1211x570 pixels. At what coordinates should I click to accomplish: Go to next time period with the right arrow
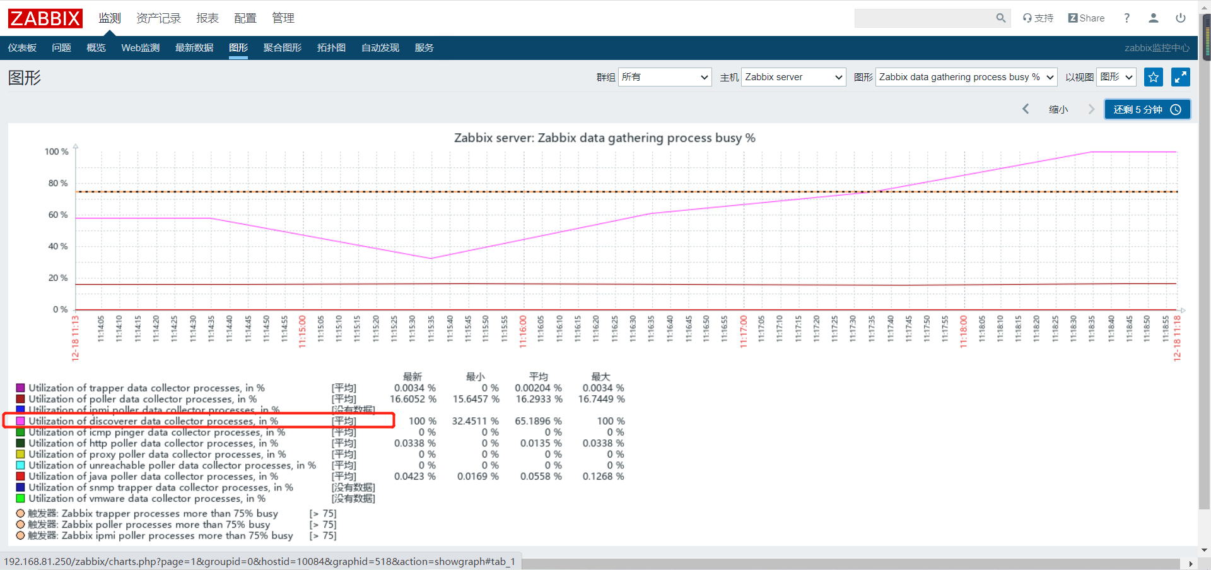point(1092,109)
